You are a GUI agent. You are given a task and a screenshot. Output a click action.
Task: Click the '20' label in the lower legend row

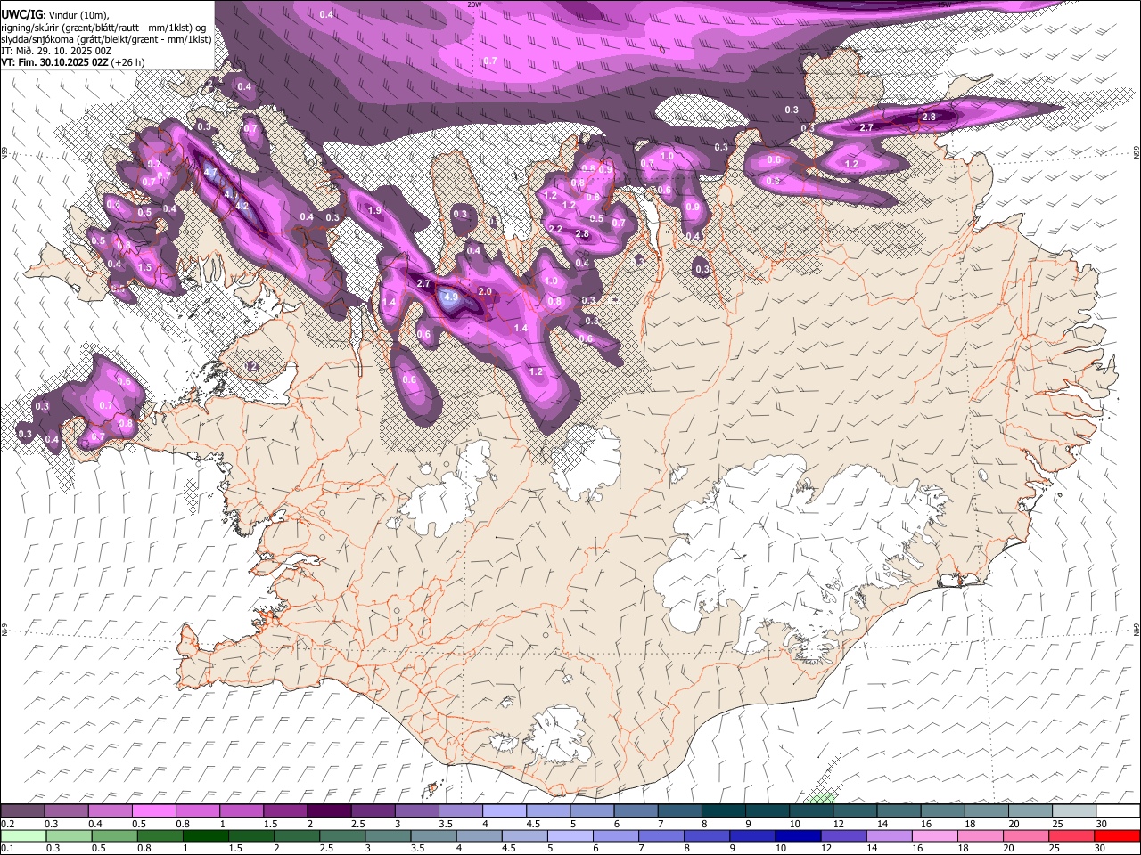click(x=1010, y=848)
